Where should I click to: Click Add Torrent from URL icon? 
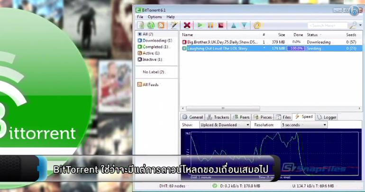pyautogui.click(x=151, y=25)
